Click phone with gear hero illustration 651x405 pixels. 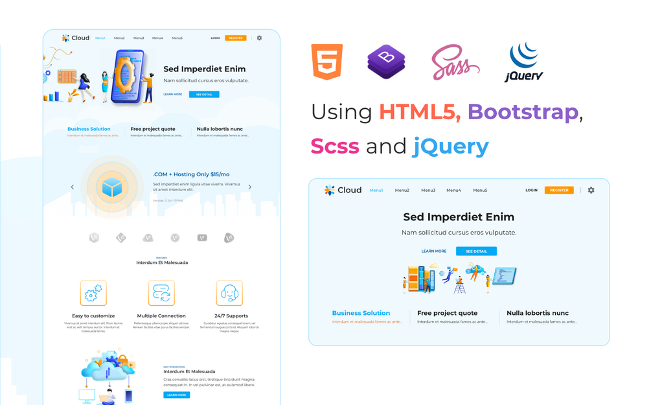[129, 76]
